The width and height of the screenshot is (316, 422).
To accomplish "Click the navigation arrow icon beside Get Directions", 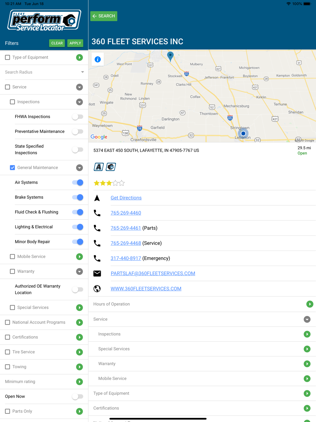I will [x=97, y=198].
